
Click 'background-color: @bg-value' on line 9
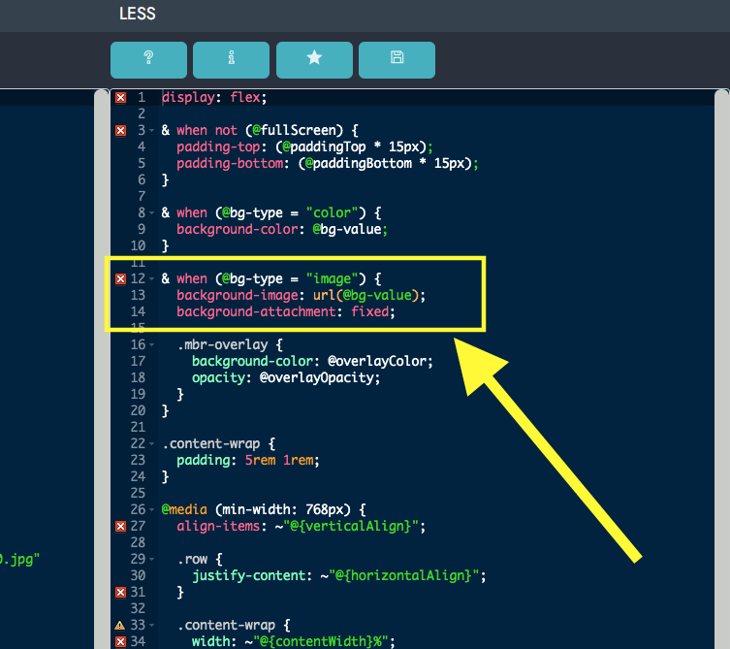(x=279, y=229)
